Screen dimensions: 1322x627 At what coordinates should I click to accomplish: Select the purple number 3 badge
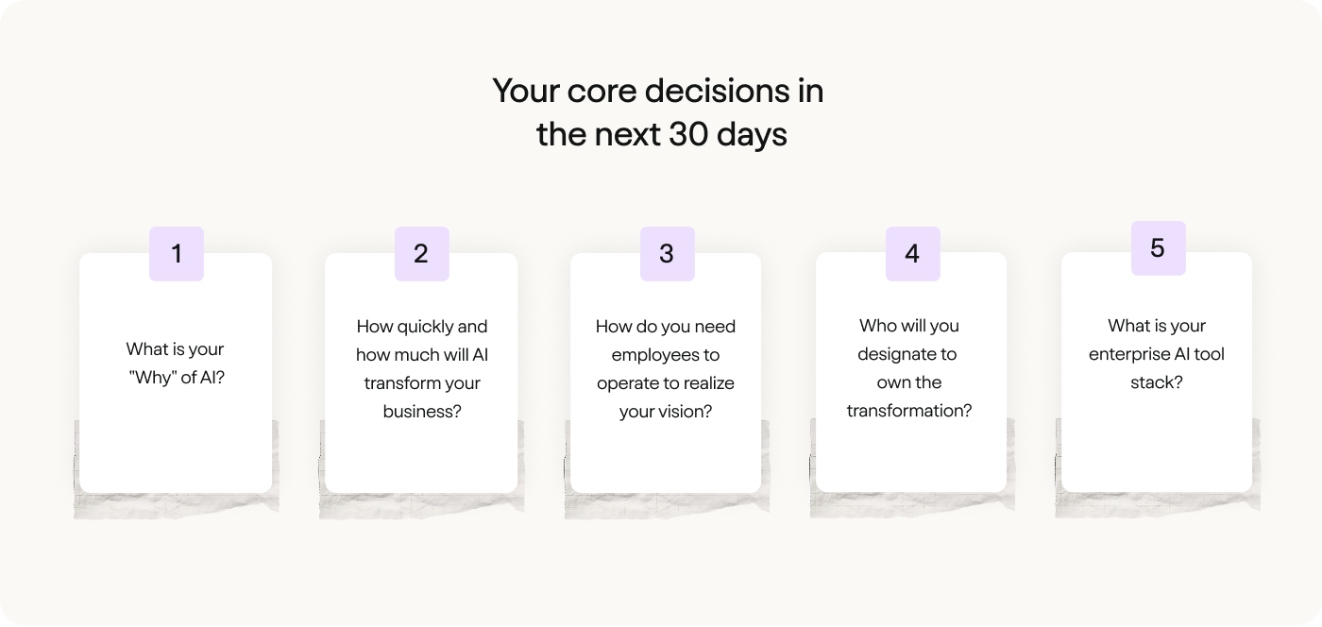[667, 254]
